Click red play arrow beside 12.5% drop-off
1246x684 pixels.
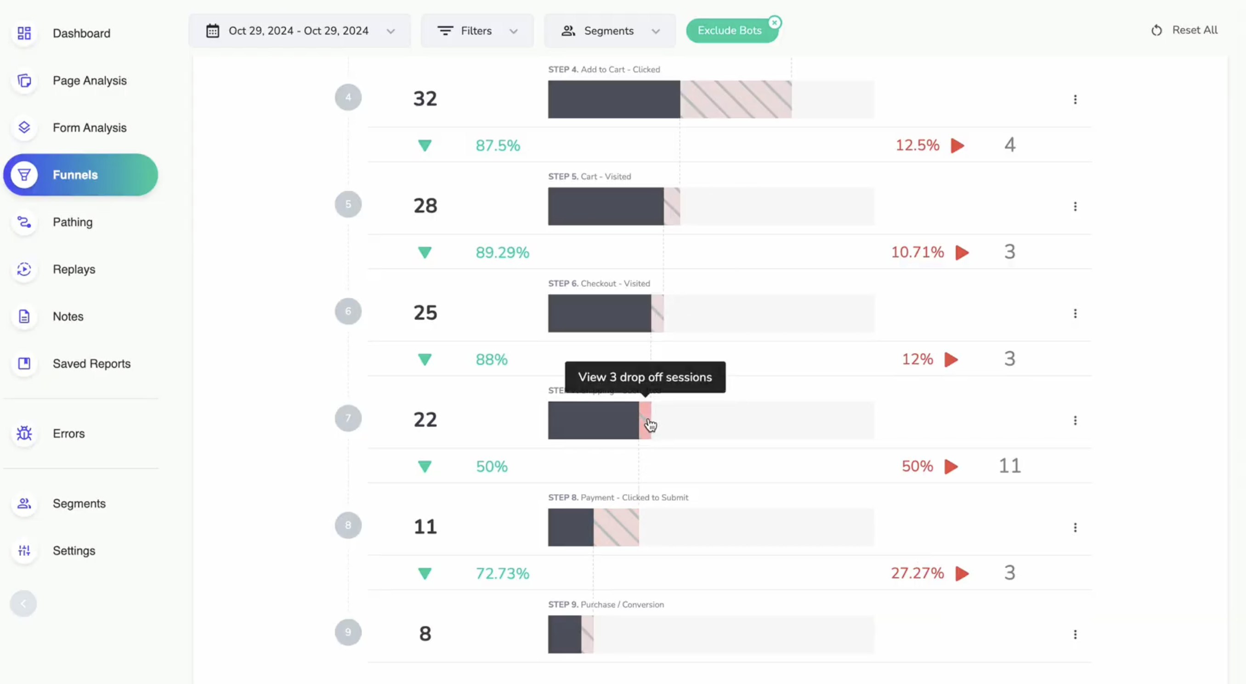tap(957, 145)
